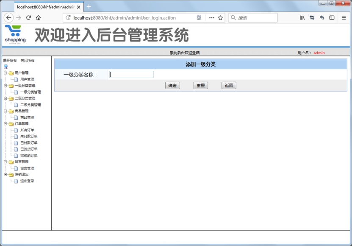Open page actions three-dot menu
Viewport: 352px width, 246px height.
211,18
